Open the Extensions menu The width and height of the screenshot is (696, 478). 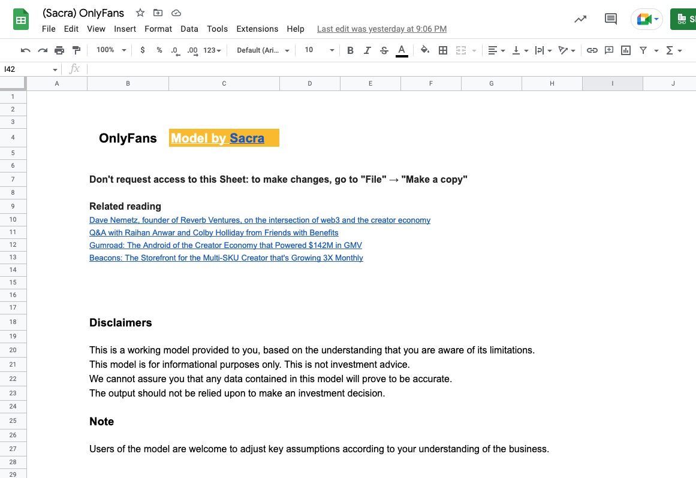[x=257, y=29]
